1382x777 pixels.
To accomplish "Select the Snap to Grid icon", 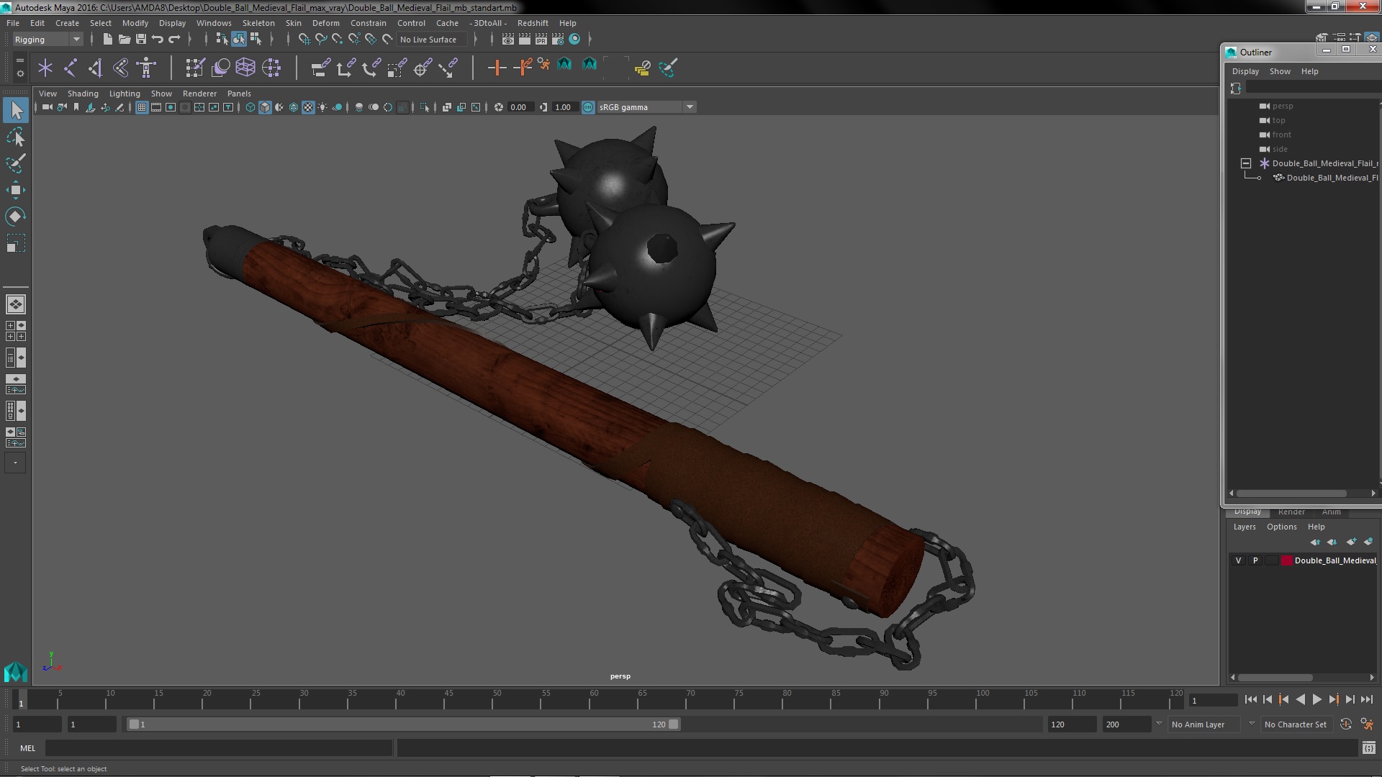I will coord(304,39).
